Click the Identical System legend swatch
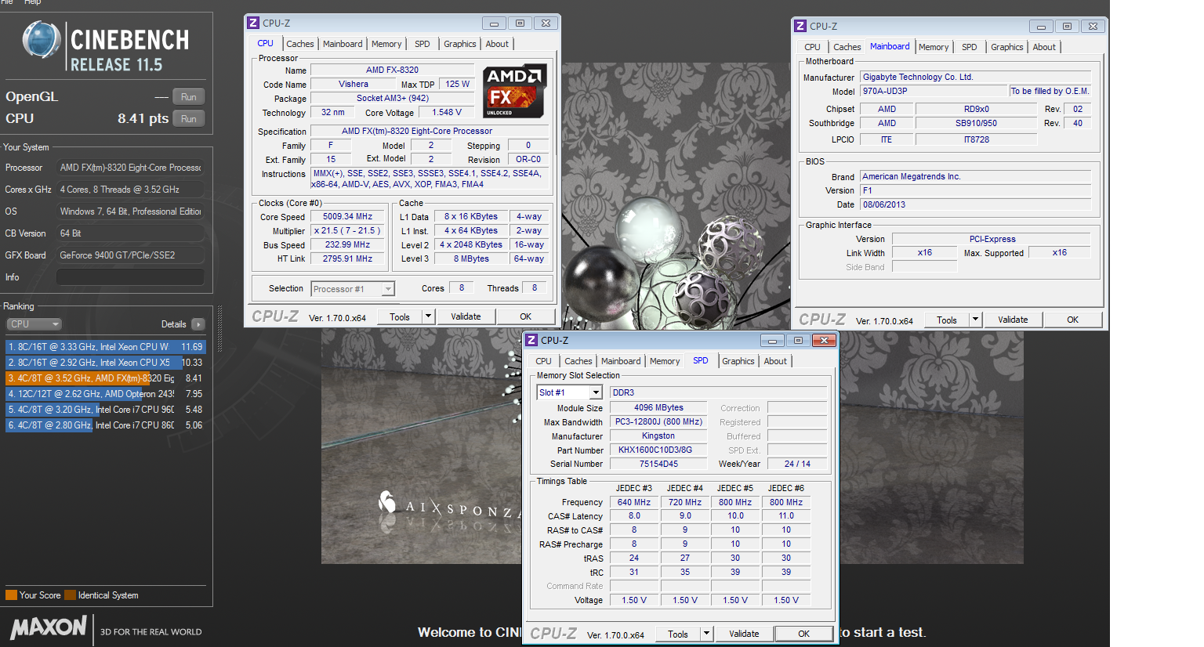The width and height of the screenshot is (1204, 647). pos(70,595)
